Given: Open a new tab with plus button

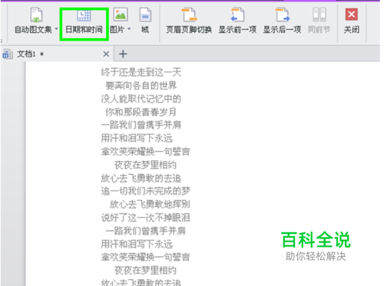Looking at the screenshot, I should [x=123, y=54].
